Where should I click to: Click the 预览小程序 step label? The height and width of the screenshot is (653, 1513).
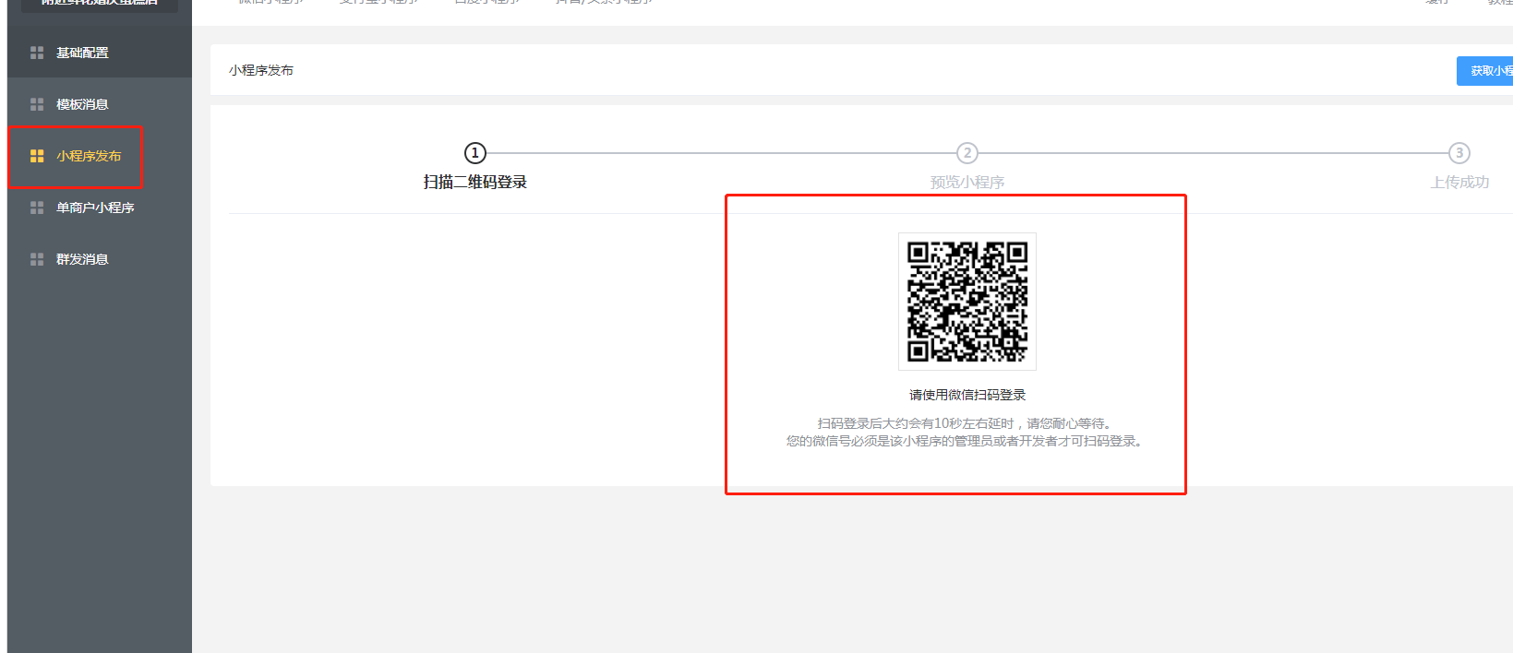click(x=967, y=182)
